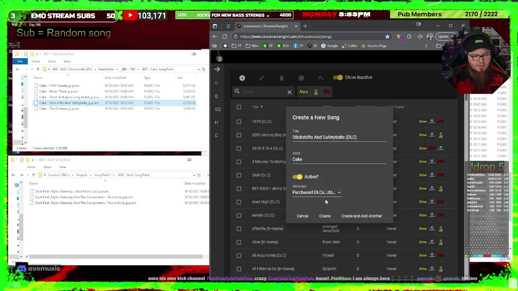Screen dimensions: 518x291
Task: Open the Home tab in Slash Song Pack window
Action: pos(31,167)
